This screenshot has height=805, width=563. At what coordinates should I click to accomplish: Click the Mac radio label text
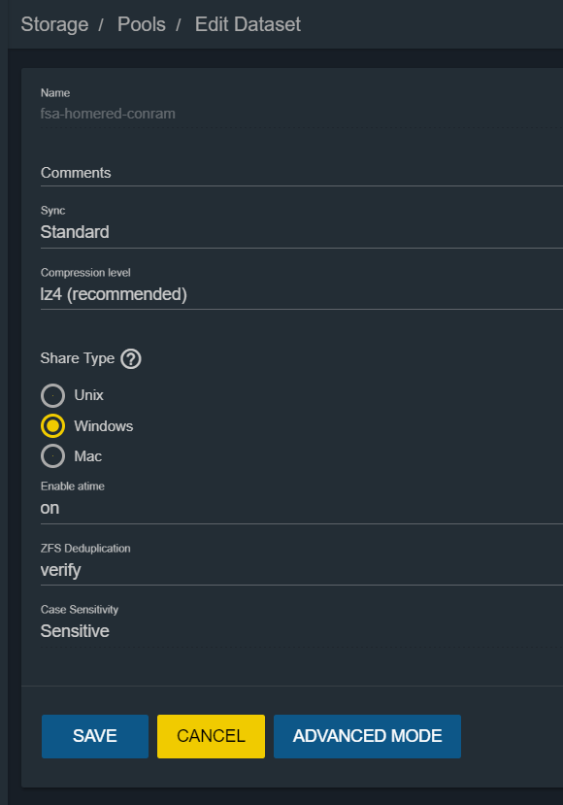(x=87, y=456)
